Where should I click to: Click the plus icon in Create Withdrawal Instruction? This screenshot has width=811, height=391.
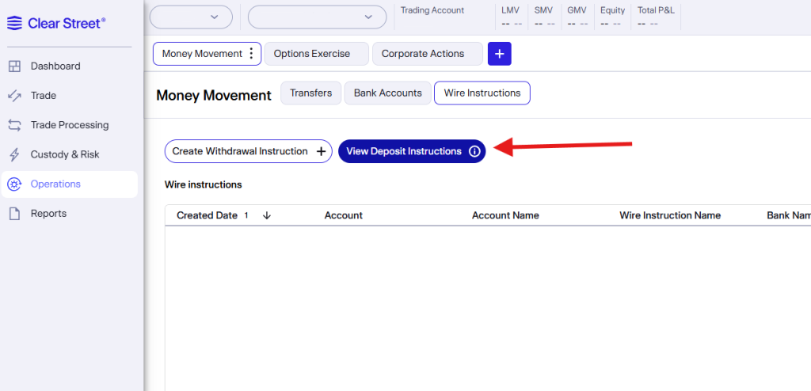[x=322, y=151]
